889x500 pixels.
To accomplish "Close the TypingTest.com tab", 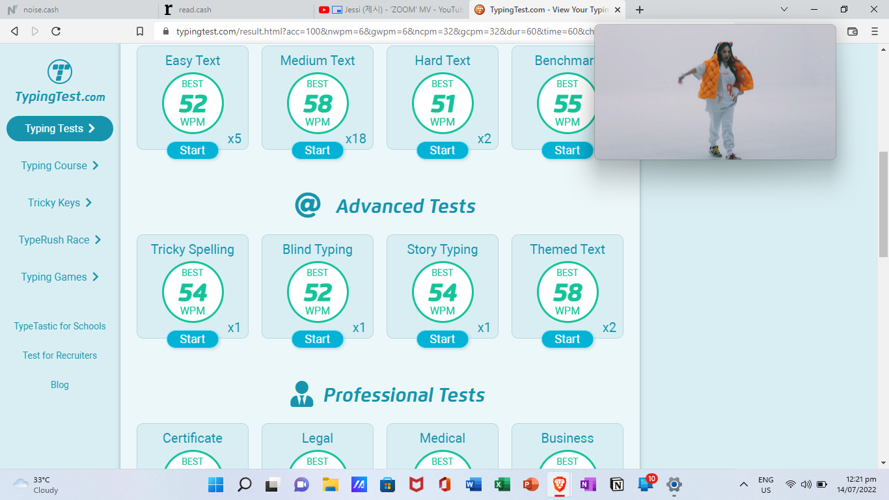I will tap(617, 10).
